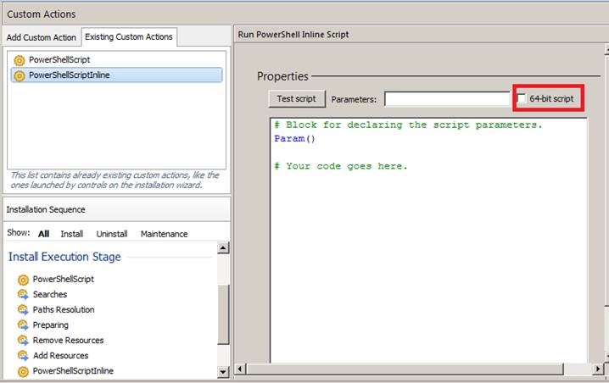Click the Parameters text field
The image size is (609, 383).
point(446,99)
